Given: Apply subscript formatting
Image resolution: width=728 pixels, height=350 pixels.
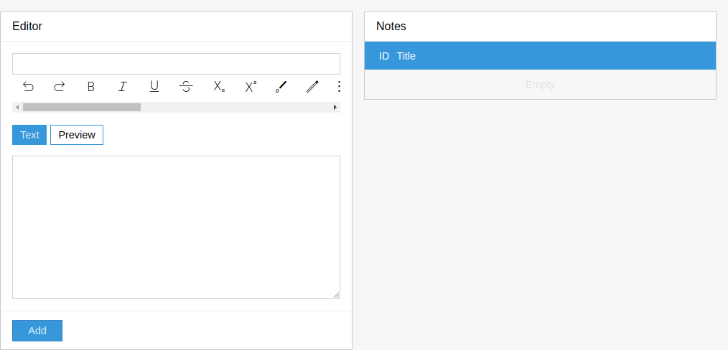Looking at the screenshot, I should pos(218,87).
